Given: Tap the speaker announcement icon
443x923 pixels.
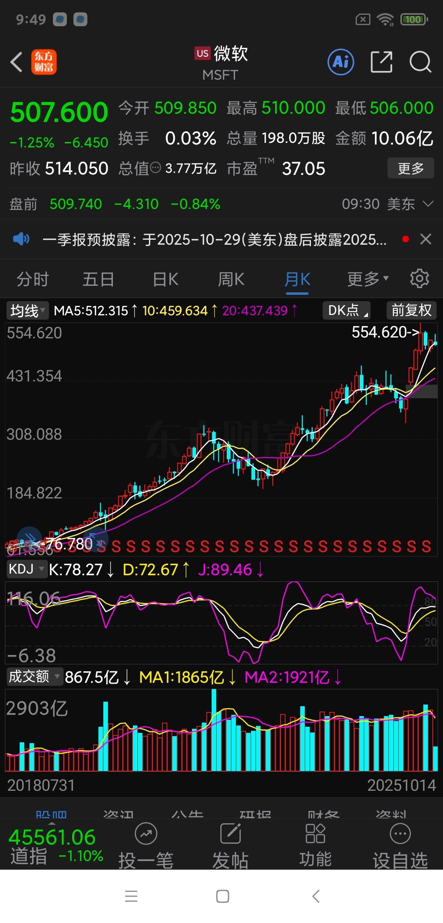Looking at the screenshot, I should pyautogui.click(x=21, y=239).
